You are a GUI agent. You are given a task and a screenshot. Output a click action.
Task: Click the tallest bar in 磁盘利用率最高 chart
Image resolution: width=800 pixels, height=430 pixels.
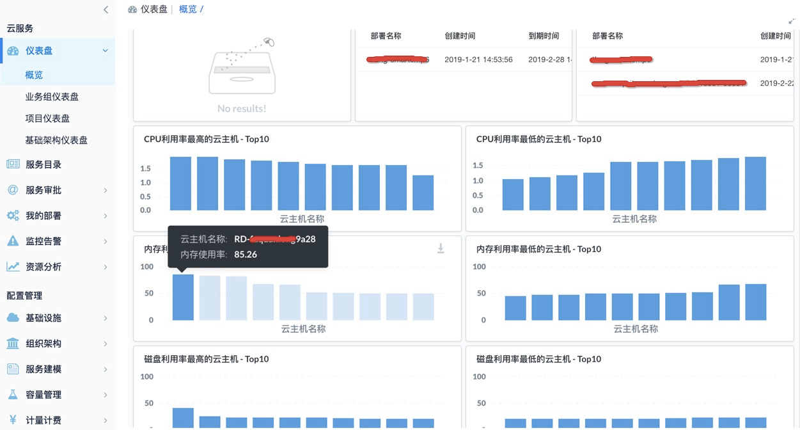pos(183,418)
